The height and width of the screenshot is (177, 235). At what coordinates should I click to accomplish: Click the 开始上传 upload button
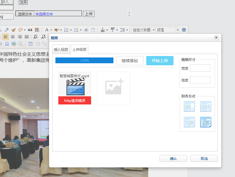(x=160, y=61)
